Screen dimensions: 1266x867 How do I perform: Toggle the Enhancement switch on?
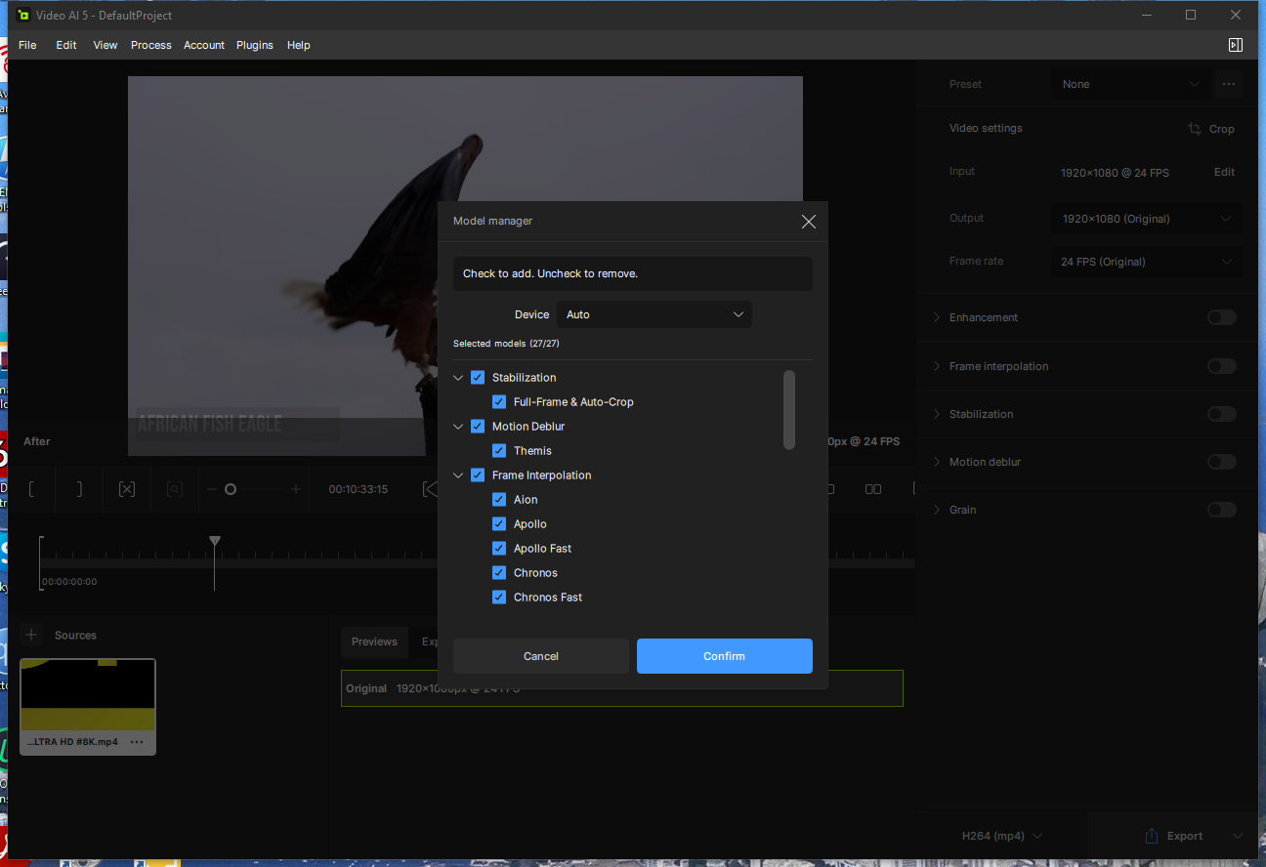tap(1222, 317)
